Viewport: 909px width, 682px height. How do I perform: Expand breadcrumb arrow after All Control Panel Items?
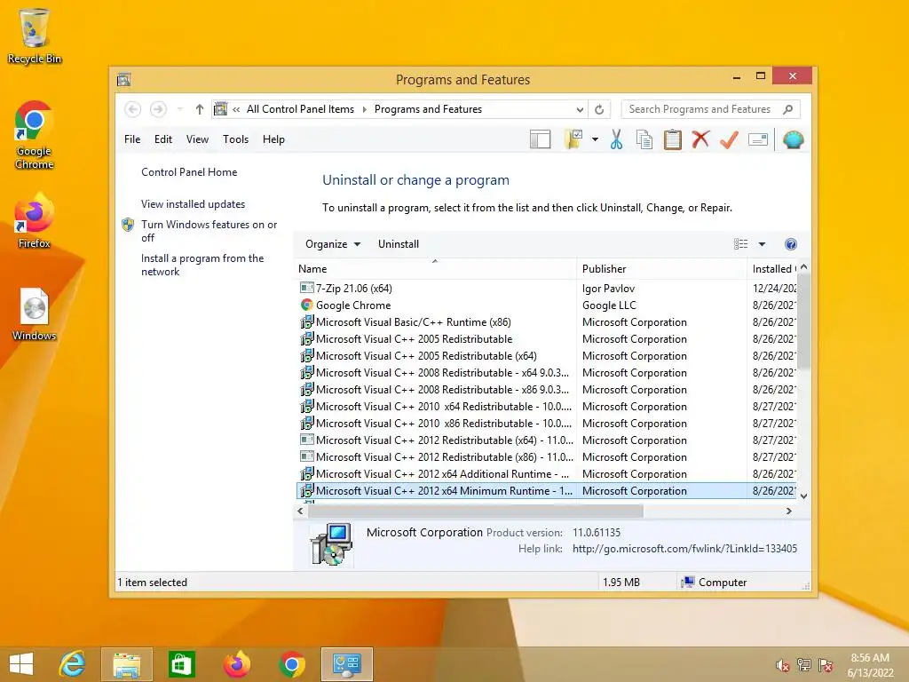[x=365, y=109]
